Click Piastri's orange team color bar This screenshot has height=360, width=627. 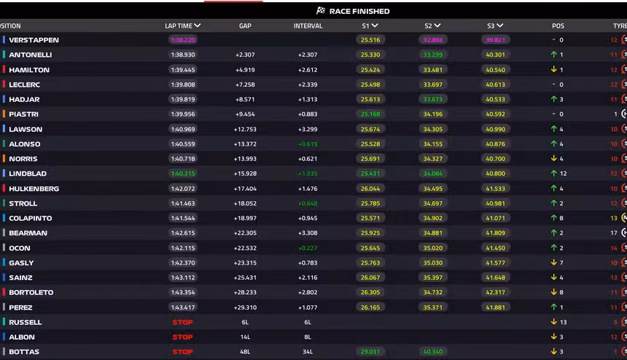tap(4, 114)
